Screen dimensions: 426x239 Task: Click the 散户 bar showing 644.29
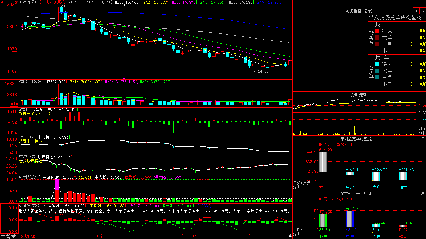(323, 162)
